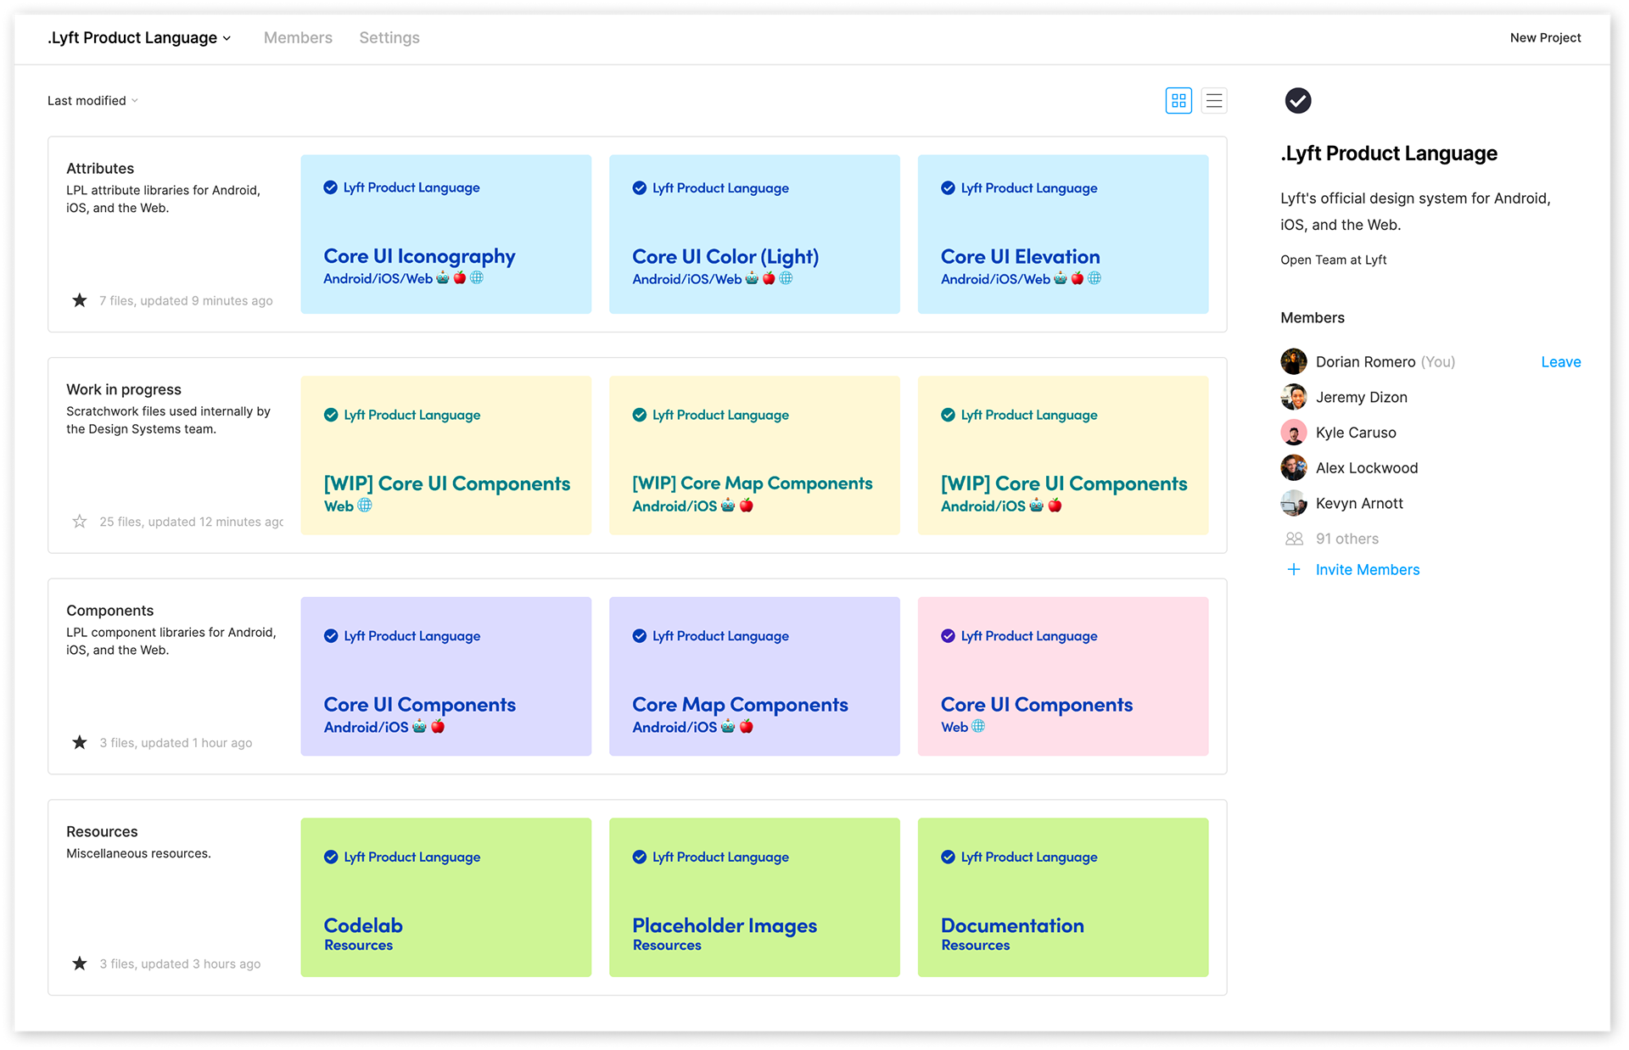Viewport: 1629px width, 1050px height.
Task: Go to the Settings tab
Action: [x=389, y=37]
